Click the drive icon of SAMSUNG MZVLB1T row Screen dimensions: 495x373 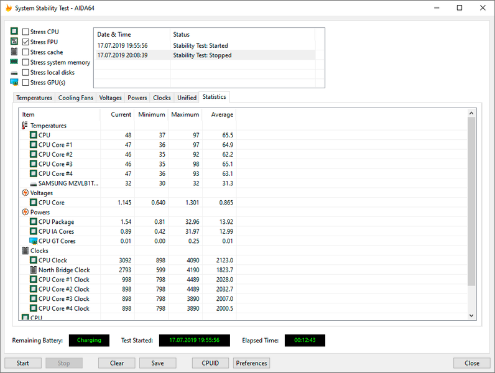34,184
